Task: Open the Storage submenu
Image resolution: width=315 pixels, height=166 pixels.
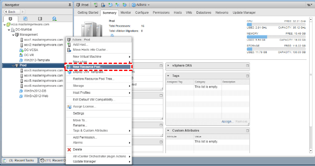Action: (99, 86)
